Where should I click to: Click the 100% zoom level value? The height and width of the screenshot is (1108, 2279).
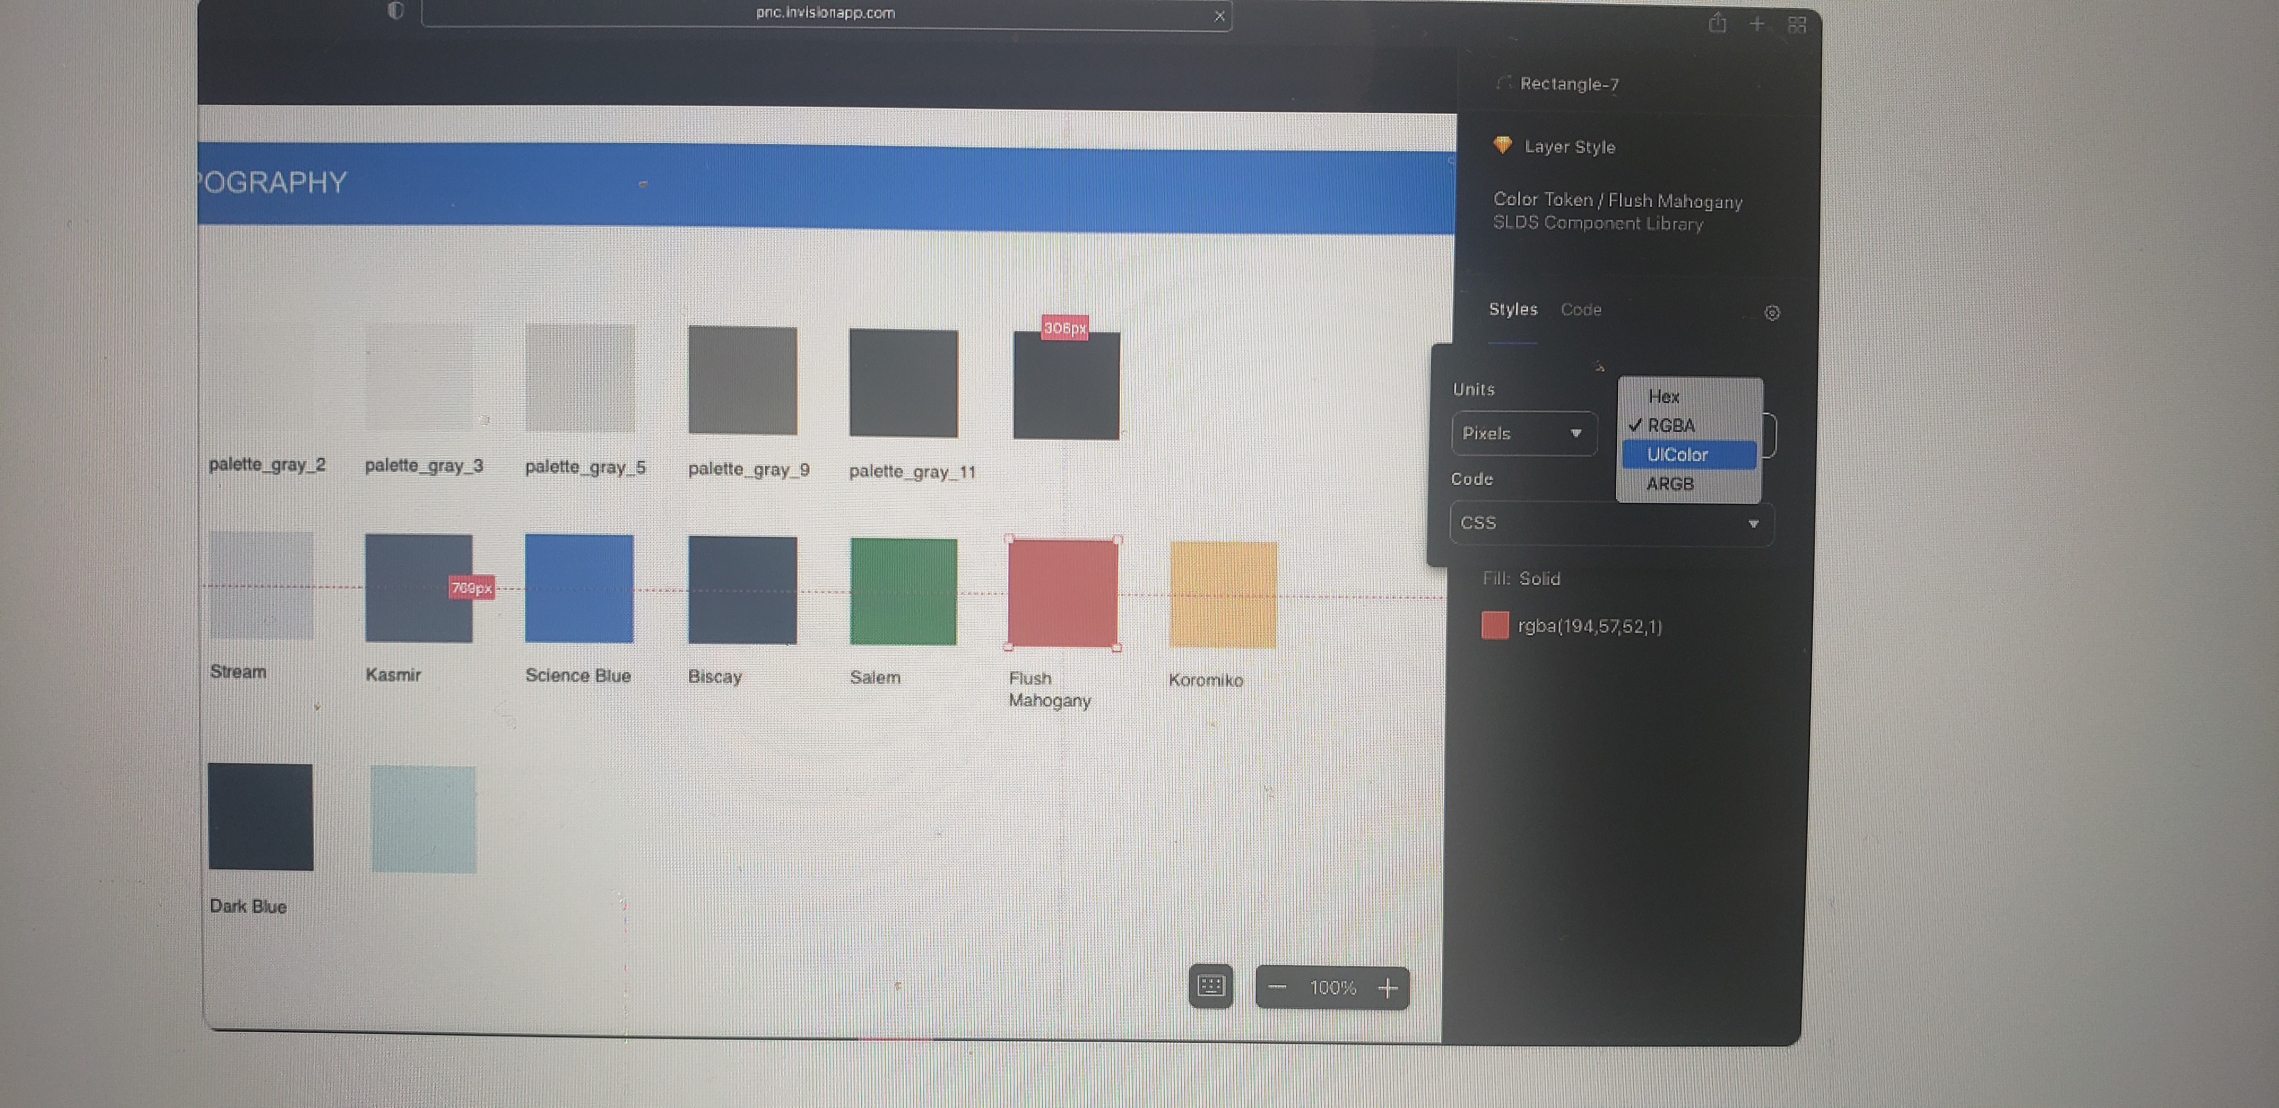click(1332, 988)
